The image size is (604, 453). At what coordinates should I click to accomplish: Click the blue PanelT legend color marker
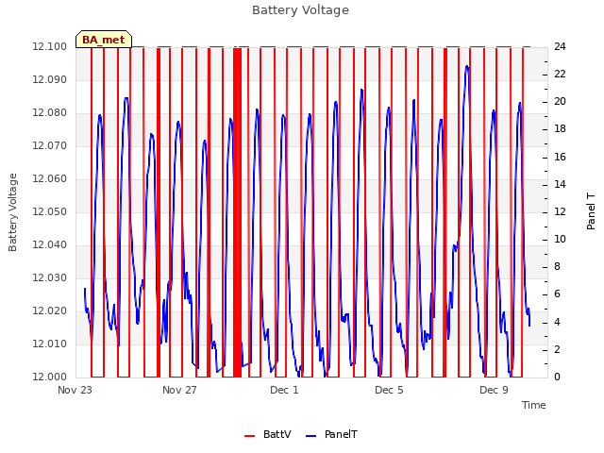tap(310, 436)
